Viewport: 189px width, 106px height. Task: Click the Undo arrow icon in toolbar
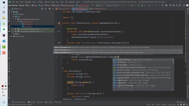click(162, 5)
